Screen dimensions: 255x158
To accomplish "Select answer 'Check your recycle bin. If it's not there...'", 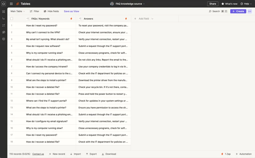I will pos(103,87).
